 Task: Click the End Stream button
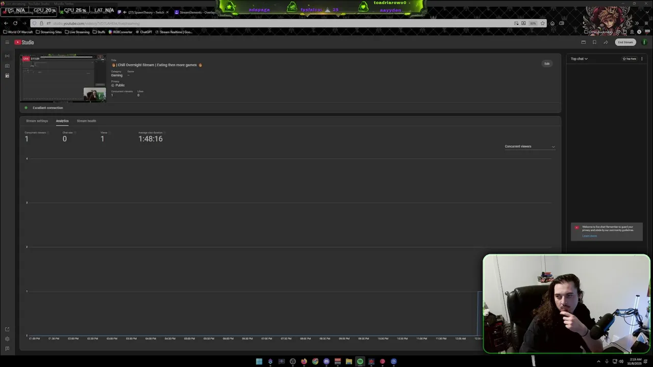(x=625, y=42)
